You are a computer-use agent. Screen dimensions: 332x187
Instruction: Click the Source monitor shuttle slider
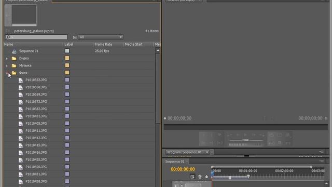pyautogui.click(x=245, y=140)
